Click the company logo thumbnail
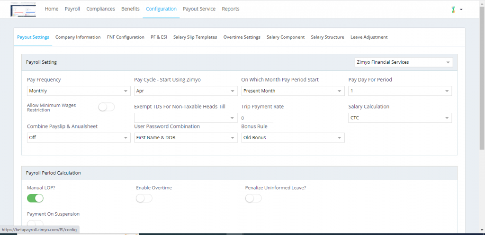The image size is (485, 235). [x=23, y=10]
